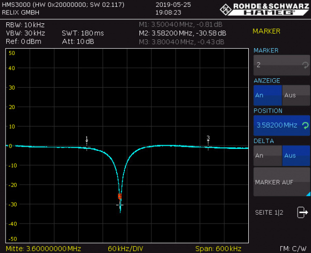Click the HAMEG brand label
The image size is (311, 253).
270,12
